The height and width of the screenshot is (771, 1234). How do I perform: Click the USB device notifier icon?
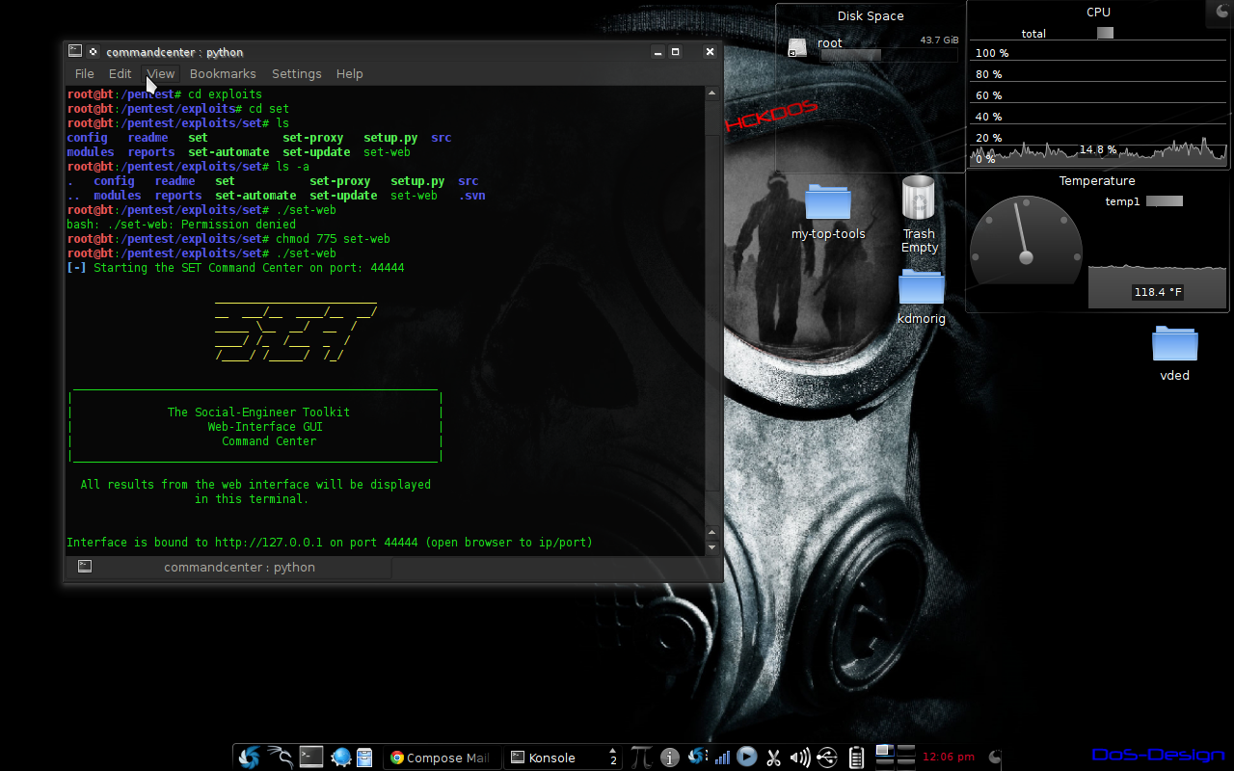[x=827, y=758]
